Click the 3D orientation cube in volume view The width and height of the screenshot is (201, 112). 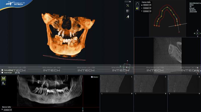127,67
